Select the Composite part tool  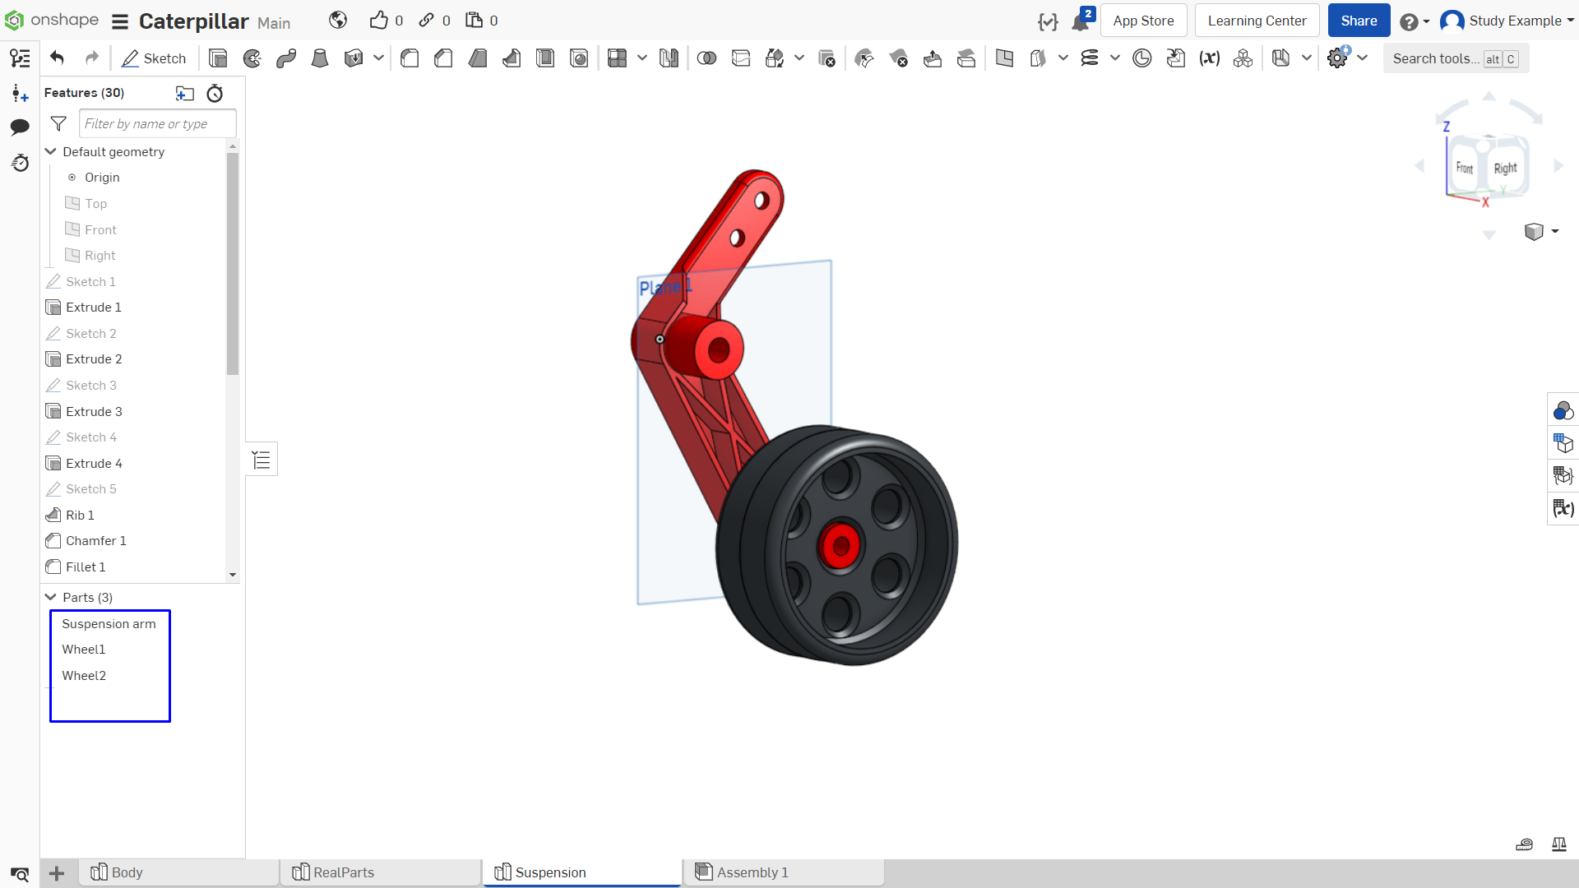pos(1243,58)
